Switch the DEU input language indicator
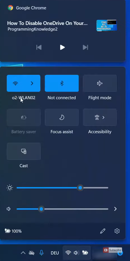 [55, 253]
